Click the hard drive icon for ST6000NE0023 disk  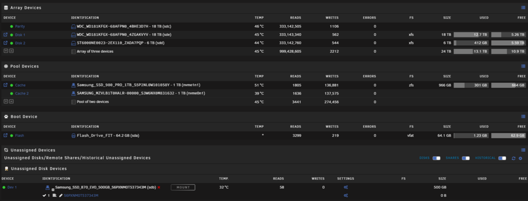pyautogui.click(x=73, y=43)
